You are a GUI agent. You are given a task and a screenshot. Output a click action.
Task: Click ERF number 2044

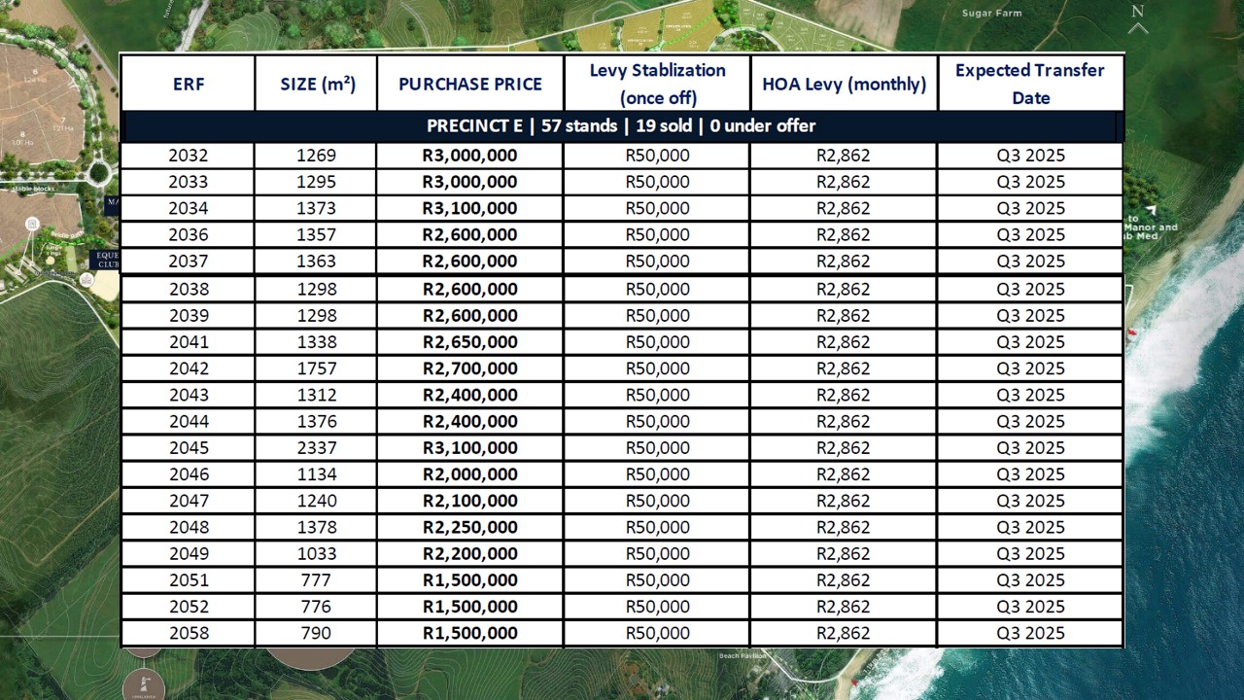pos(189,421)
